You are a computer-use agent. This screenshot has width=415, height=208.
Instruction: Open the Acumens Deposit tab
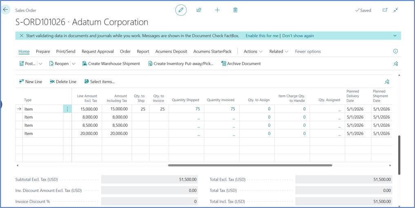tap(171, 51)
